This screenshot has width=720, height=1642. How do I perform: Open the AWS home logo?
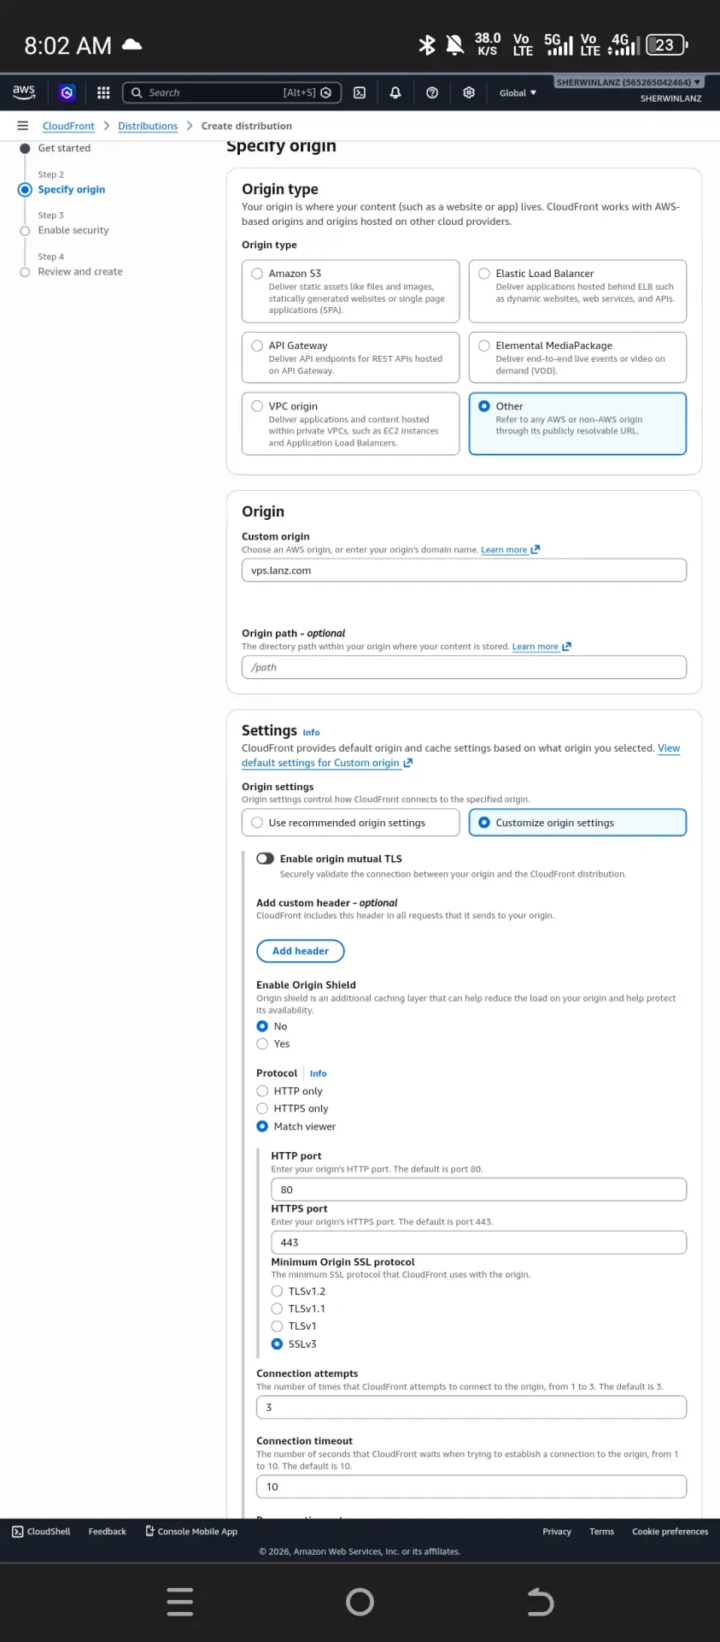pyautogui.click(x=24, y=92)
